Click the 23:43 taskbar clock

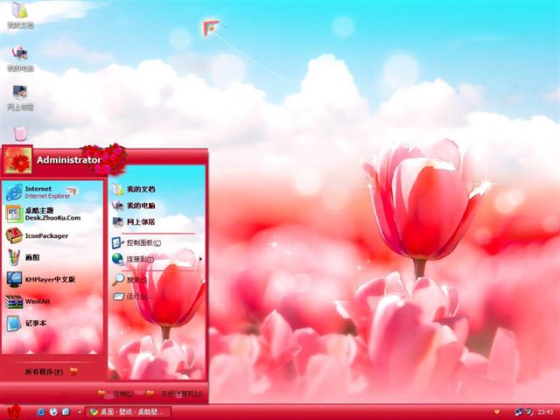click(545, 412)
